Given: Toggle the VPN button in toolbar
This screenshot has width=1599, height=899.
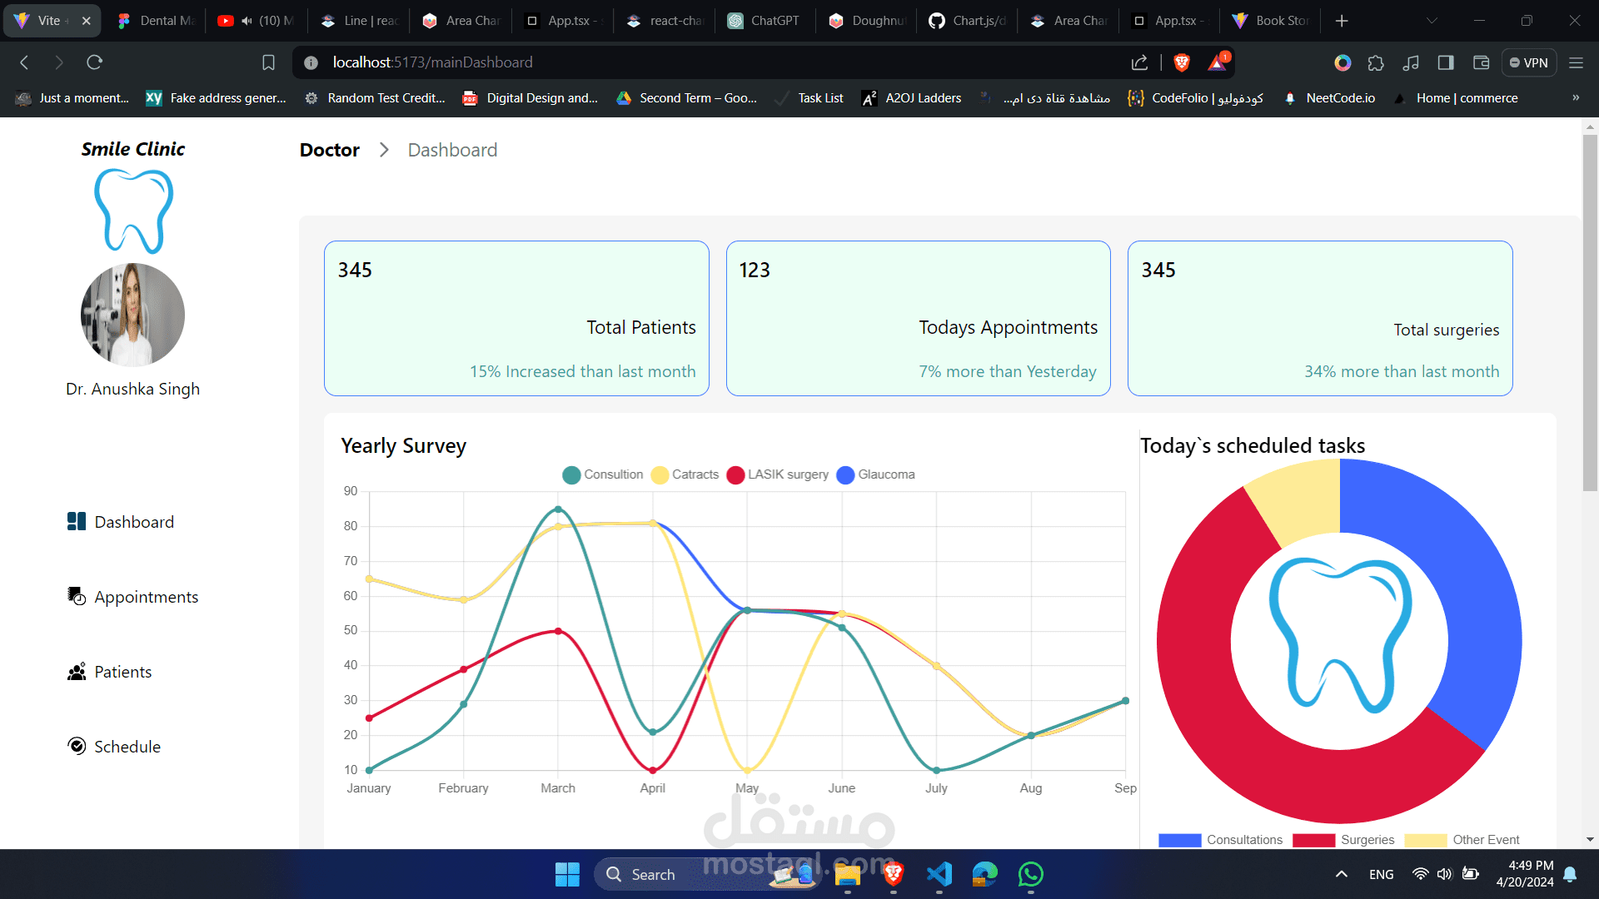Looking at the screenshot, I should 1528,62.
